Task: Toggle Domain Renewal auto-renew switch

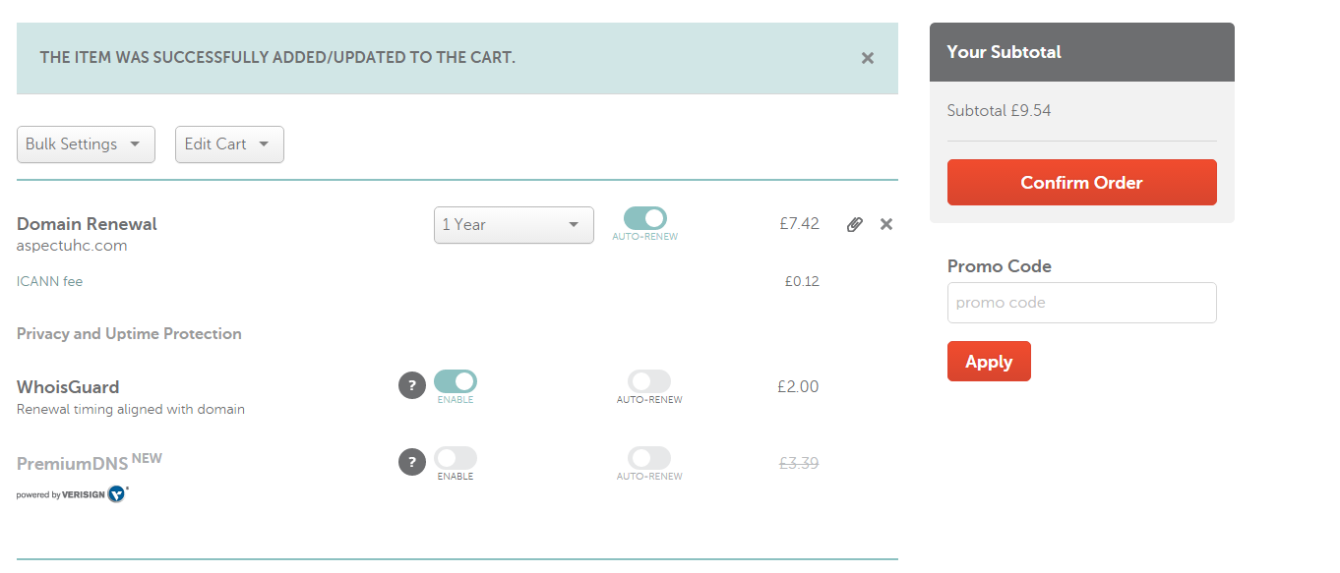Action: (644, 218)
